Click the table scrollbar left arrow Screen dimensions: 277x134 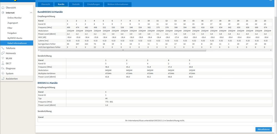[x=39, y=50]
